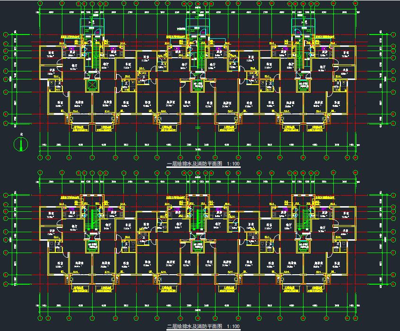Screen dimensions: 400x331
Task: Click axis bubble A at the right of the second-floor plan
Action: pyautogui.click(x=393, y=284)
